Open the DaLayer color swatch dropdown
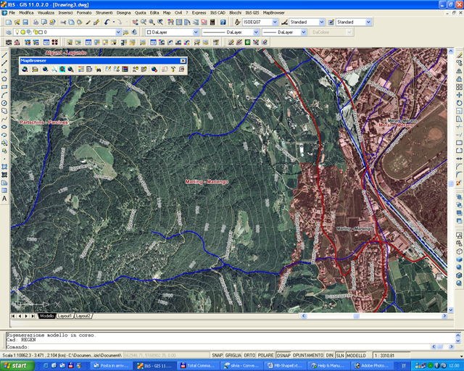The width and height of the screenshot is (464, 371). pyautogui.click(x=195, y=33)
